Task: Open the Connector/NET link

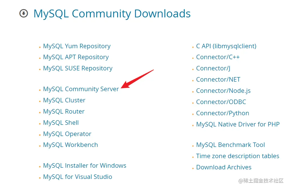Action: coord(218,79)
